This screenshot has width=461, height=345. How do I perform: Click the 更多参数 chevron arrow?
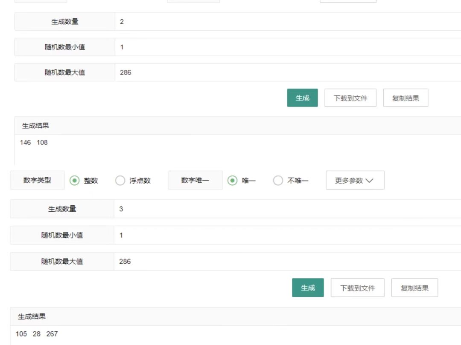[x=369, y=181]
